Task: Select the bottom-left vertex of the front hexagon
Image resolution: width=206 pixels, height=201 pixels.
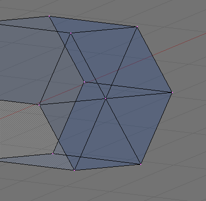Action: [74, 170]
